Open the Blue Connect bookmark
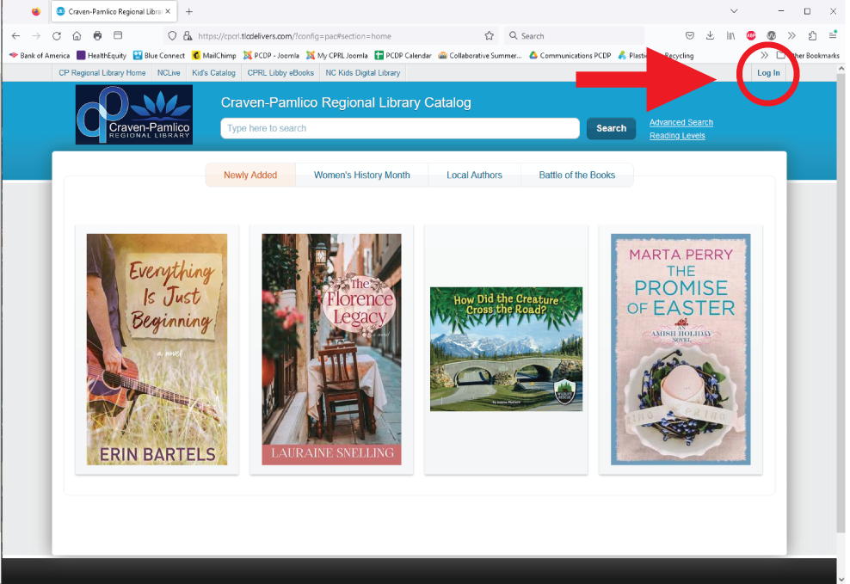Image resolution: width=850 pixels, height=584 pixels. tap(159, 55)
